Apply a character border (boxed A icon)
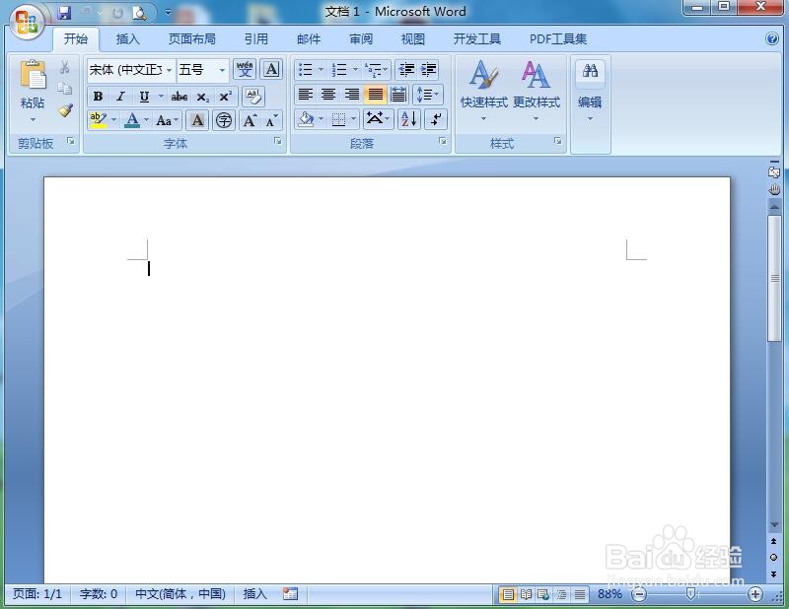The width and height of the screenshot is (789, 609). pos(271,69)
